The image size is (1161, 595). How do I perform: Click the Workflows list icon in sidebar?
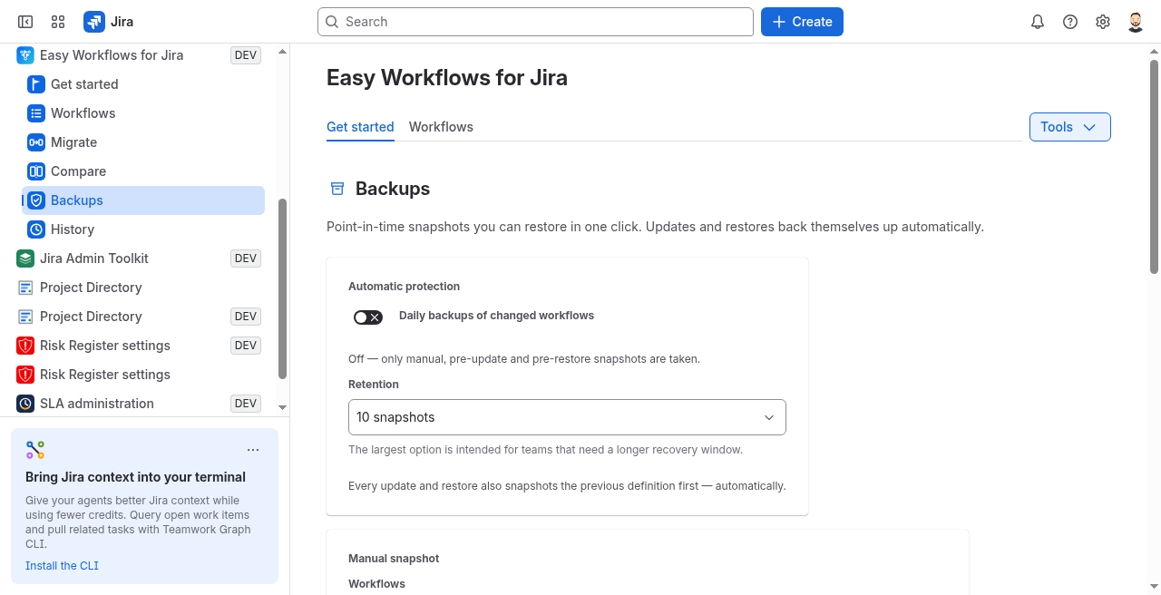tap(36, 113)
